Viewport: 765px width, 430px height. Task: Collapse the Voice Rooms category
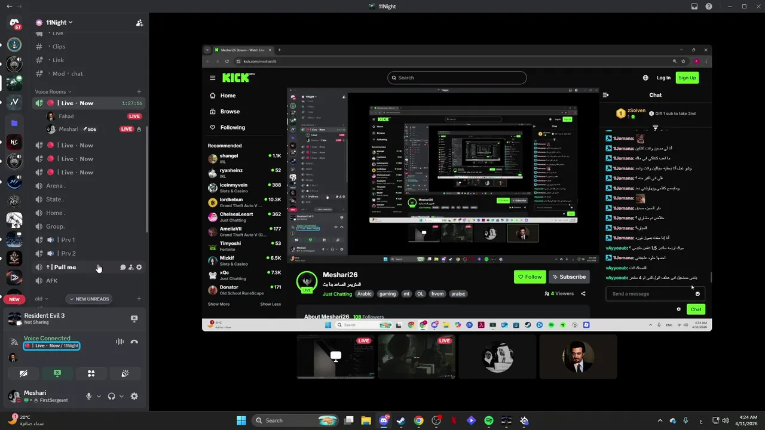tap(53, 91)
